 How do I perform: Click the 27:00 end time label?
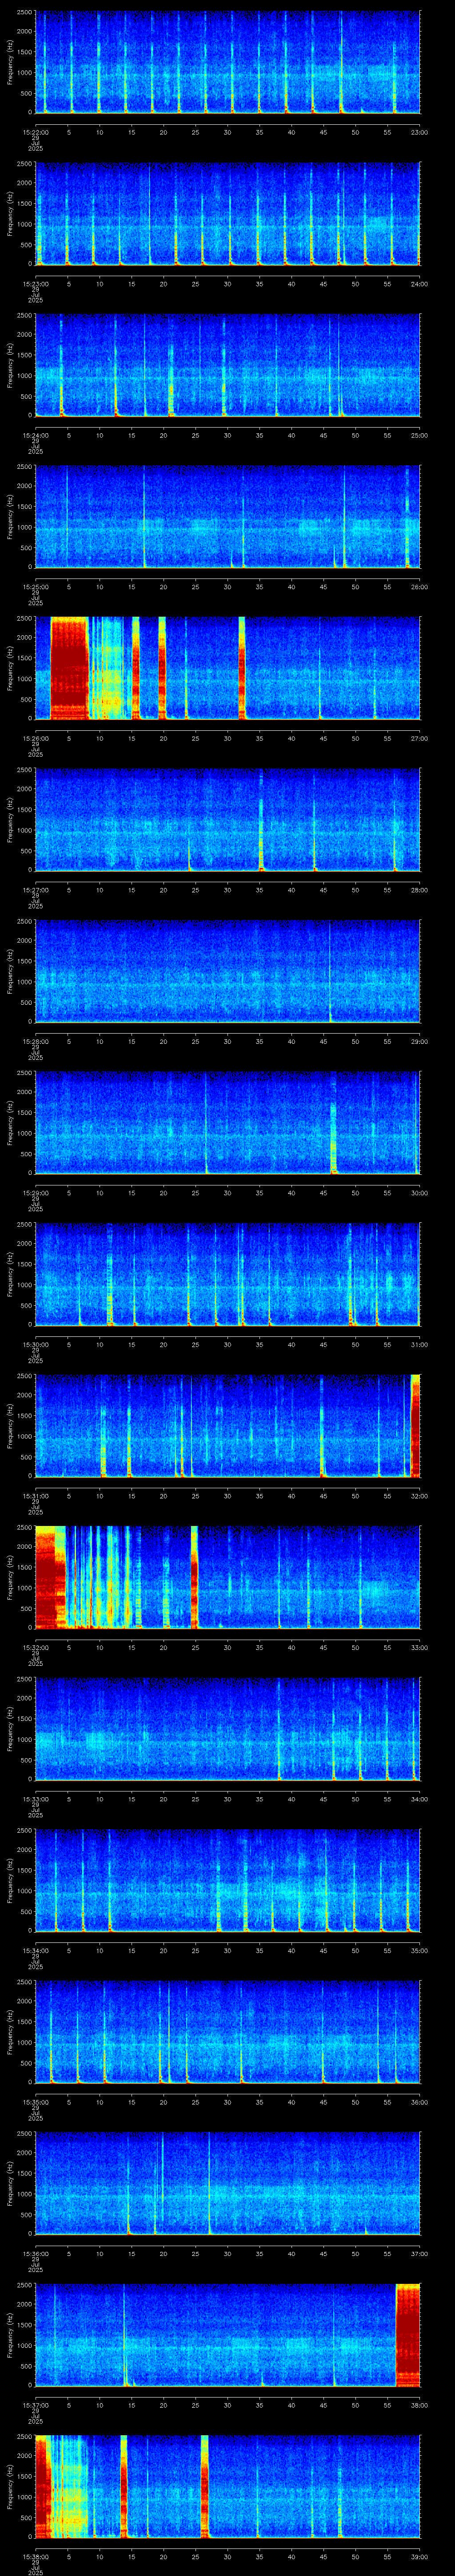coord(419,738)
